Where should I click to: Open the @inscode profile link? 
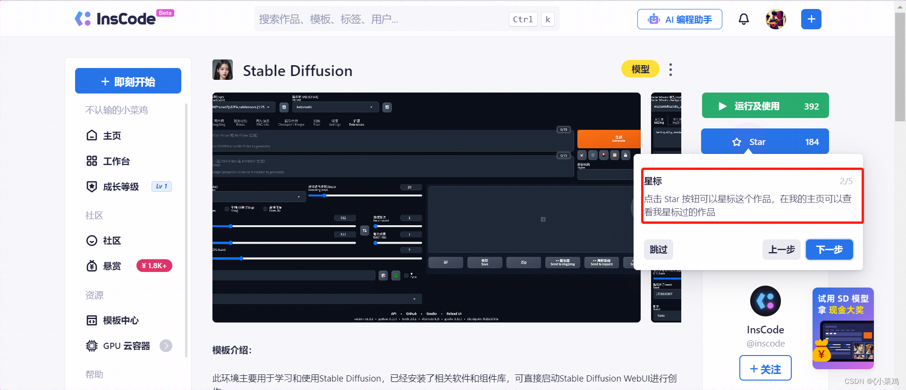(765, 344)
